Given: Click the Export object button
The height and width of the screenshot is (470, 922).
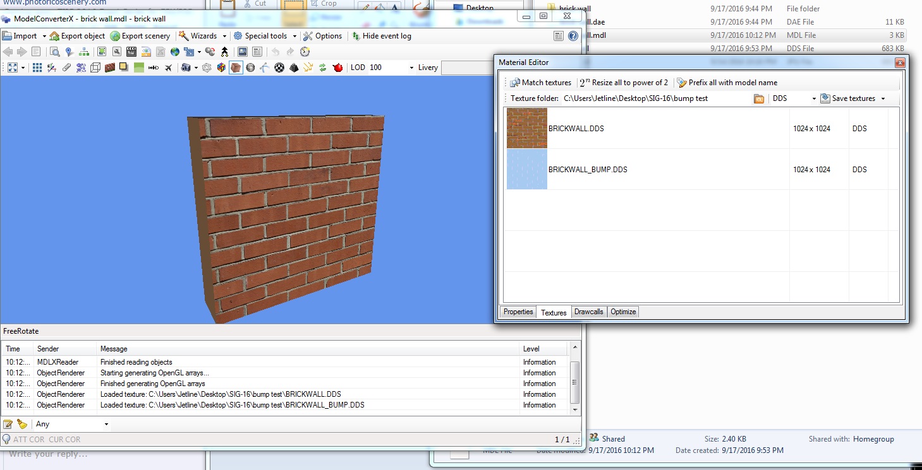Looking at the screenshot, I should [x=77, y=36].
